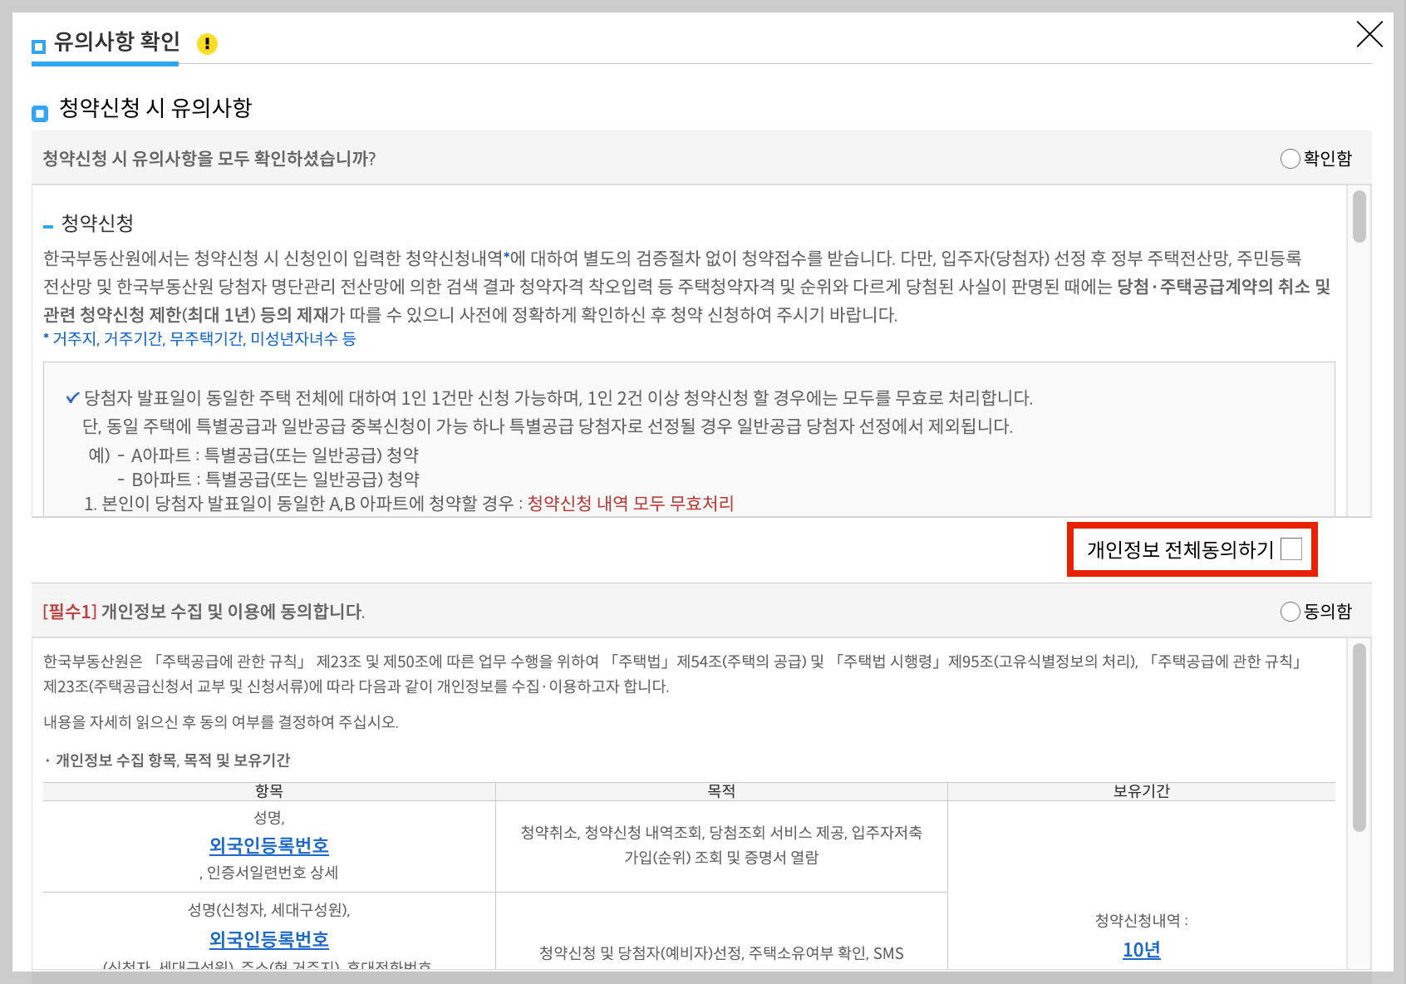Click the blue checkmark before 당첨자 발표일이
The image size is (1406, 984).
[x=72, y=398]
